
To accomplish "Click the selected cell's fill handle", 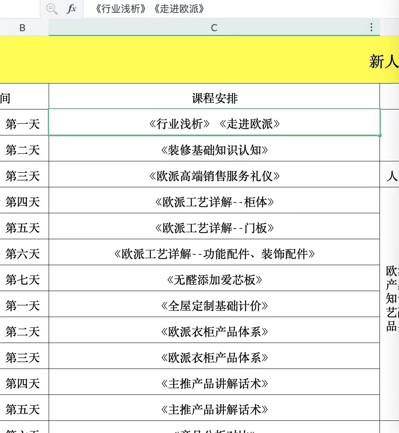I will tap(380, 135).
